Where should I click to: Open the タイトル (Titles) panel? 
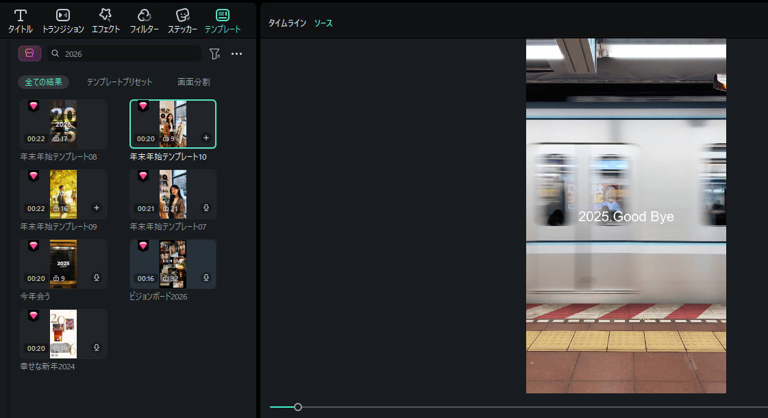pyautogui.click(x=21, y=21)
